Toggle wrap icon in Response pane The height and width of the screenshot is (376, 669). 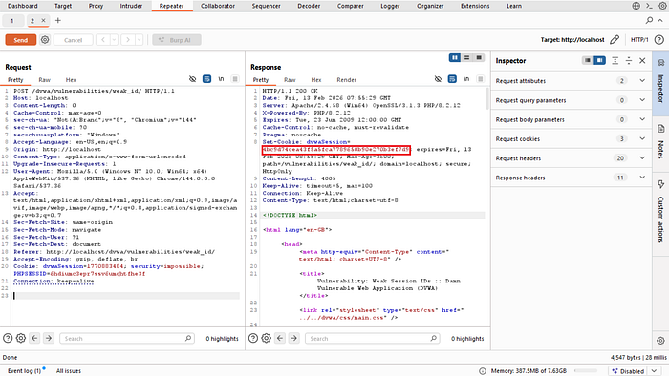452,79
